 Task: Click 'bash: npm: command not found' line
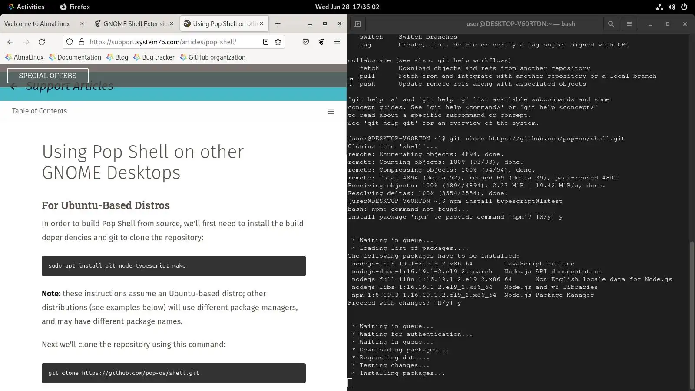tap(408, 209)
